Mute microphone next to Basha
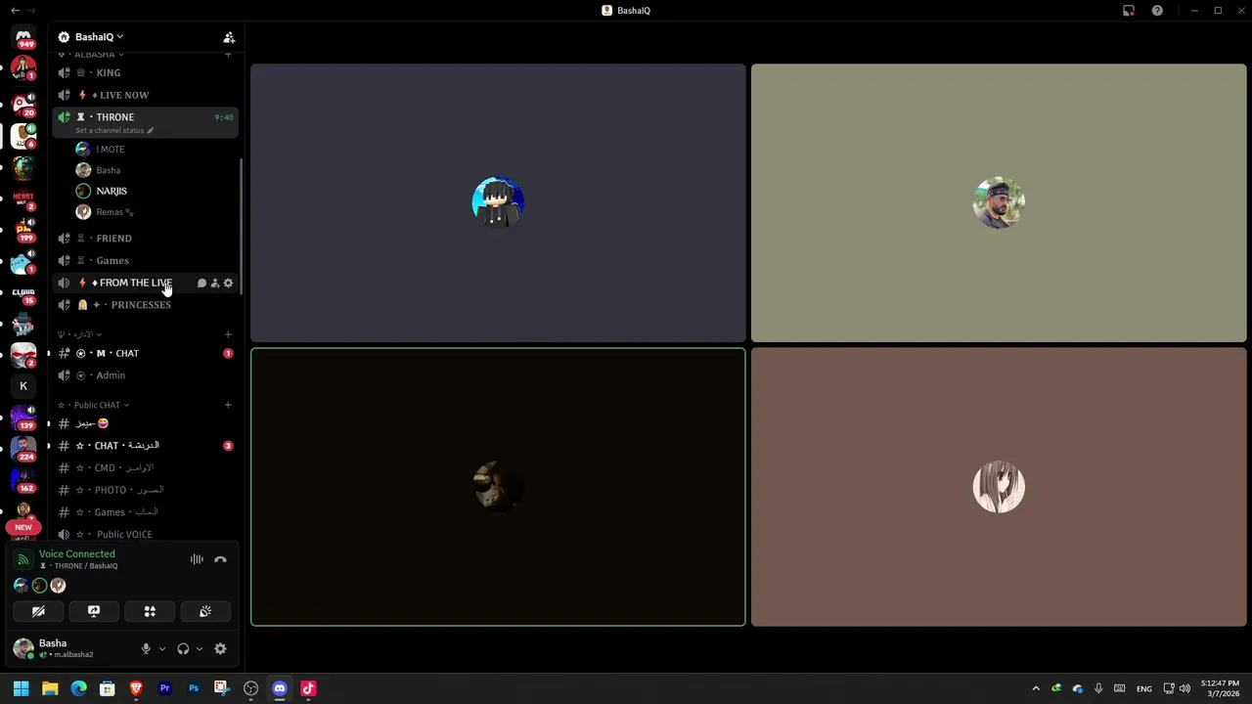This screenshot has width=1252, height=704. (x=146, y=648)
